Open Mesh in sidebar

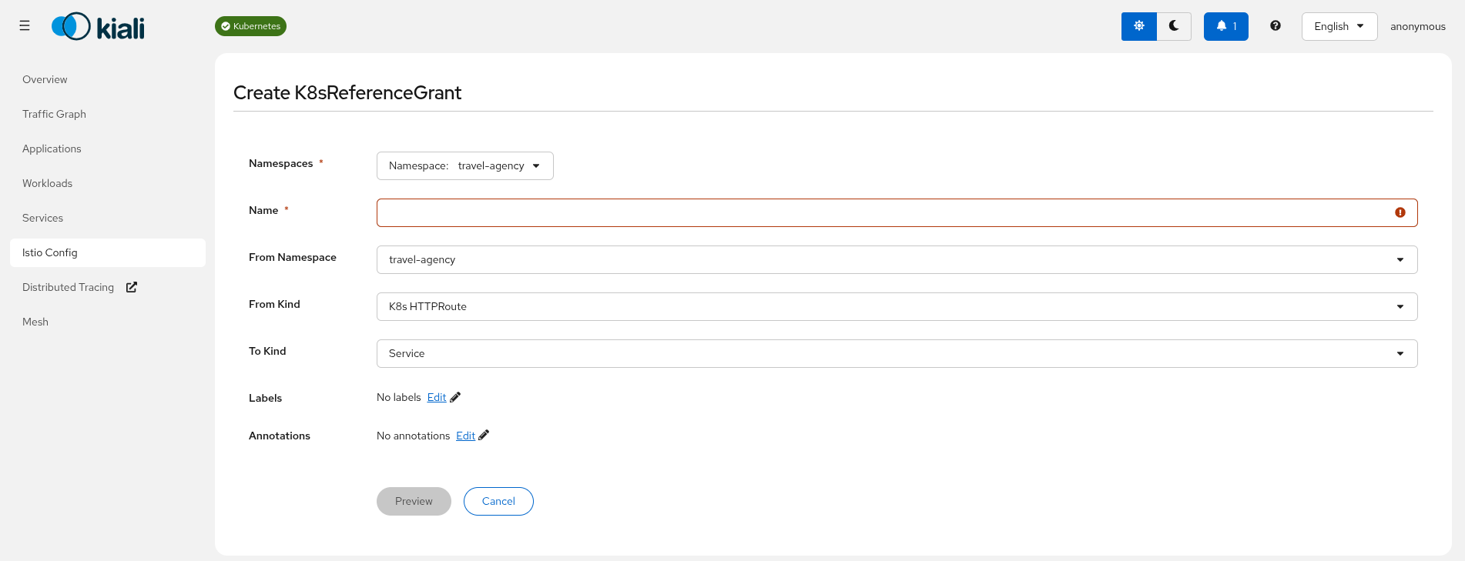[108, 322]
